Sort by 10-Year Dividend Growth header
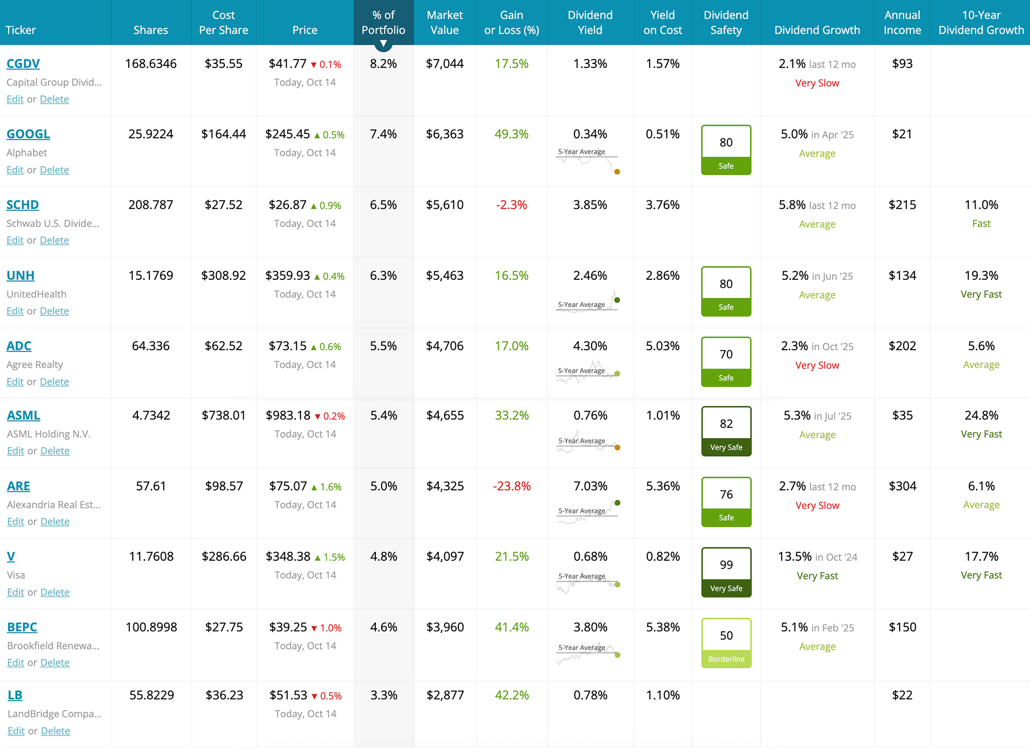Viewport: 1030px width, 748px height. tap(981, 22)
